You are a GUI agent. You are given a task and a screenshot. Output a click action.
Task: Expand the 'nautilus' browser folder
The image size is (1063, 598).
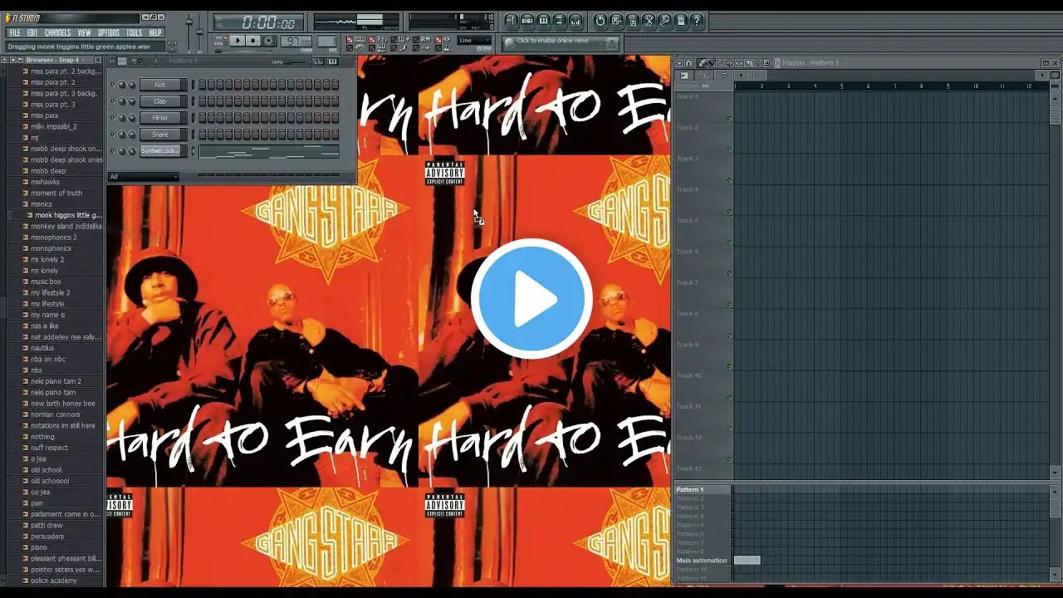(x=42, y=348)
